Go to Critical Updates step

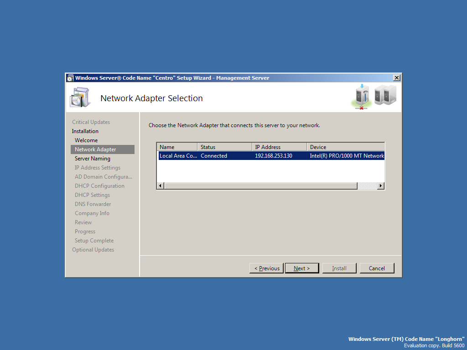pos(91,122)
